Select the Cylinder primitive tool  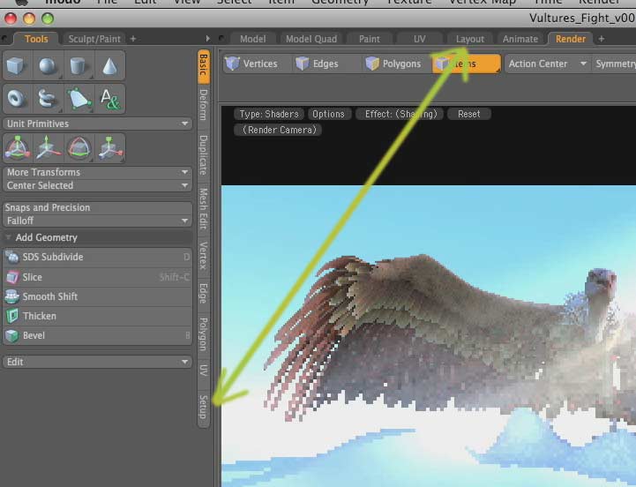[79, 66]
